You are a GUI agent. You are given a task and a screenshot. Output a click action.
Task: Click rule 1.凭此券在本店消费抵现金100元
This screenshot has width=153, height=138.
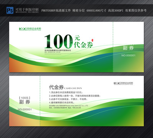(x=66, y=92)
